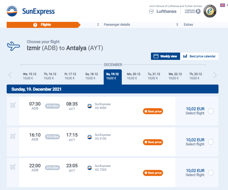Show later dates with the right arrow
The height and width of the screenshot is (190, 228).
pos(215,75)
